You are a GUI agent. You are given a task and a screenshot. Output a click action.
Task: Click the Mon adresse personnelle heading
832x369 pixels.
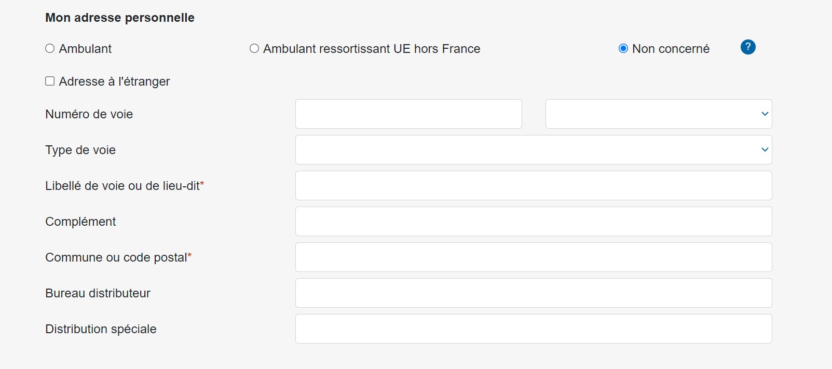(120, 18)
